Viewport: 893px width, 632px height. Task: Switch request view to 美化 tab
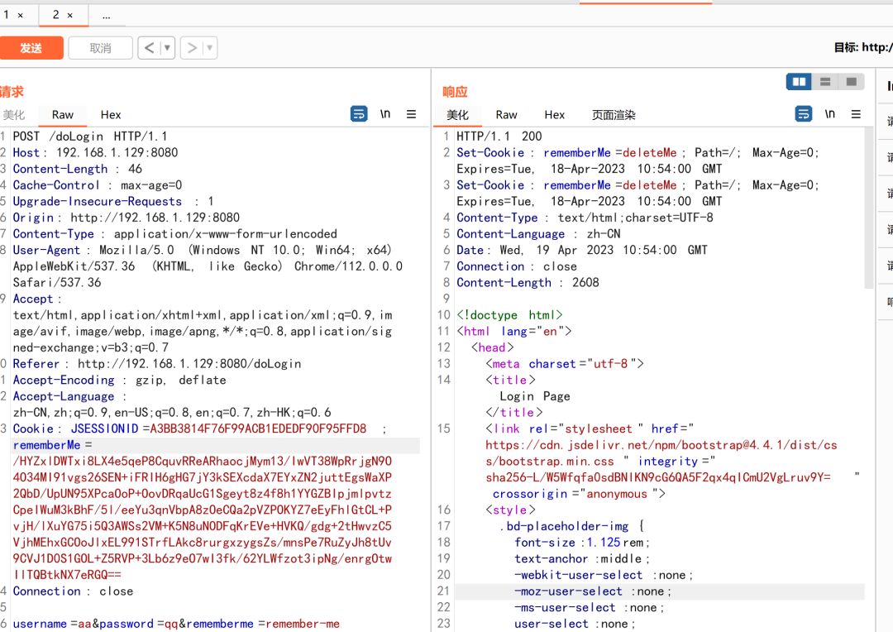point(14,114)
